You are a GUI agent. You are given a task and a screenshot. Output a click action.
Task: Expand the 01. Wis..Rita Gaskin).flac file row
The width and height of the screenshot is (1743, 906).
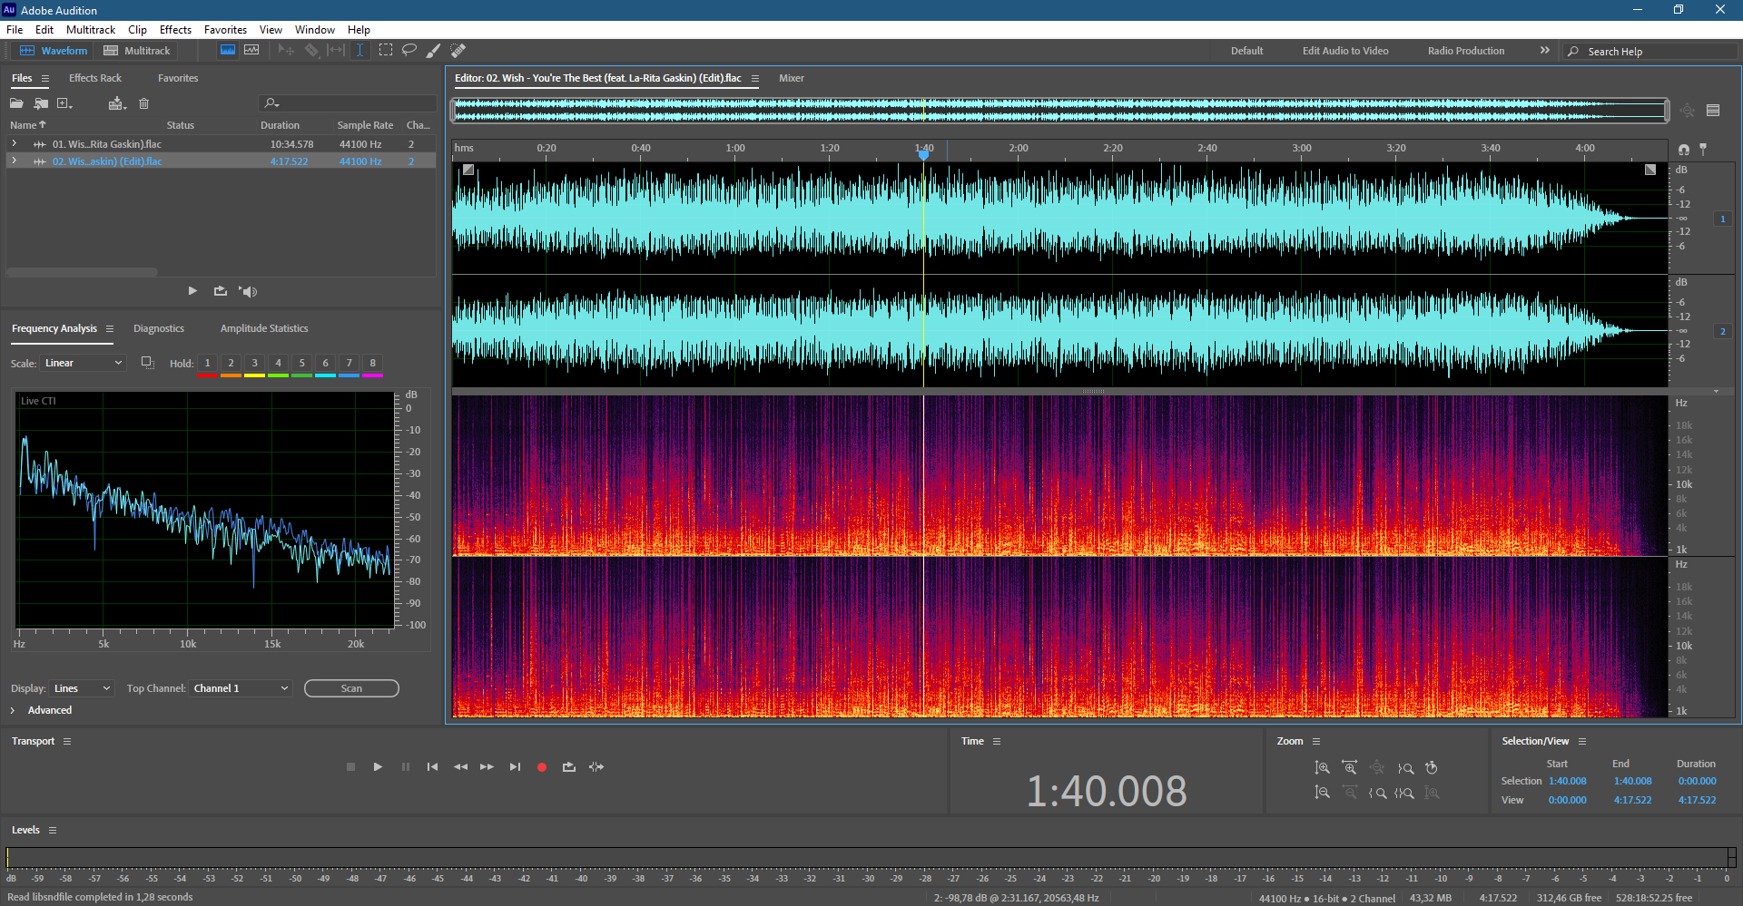pos(14,144)
